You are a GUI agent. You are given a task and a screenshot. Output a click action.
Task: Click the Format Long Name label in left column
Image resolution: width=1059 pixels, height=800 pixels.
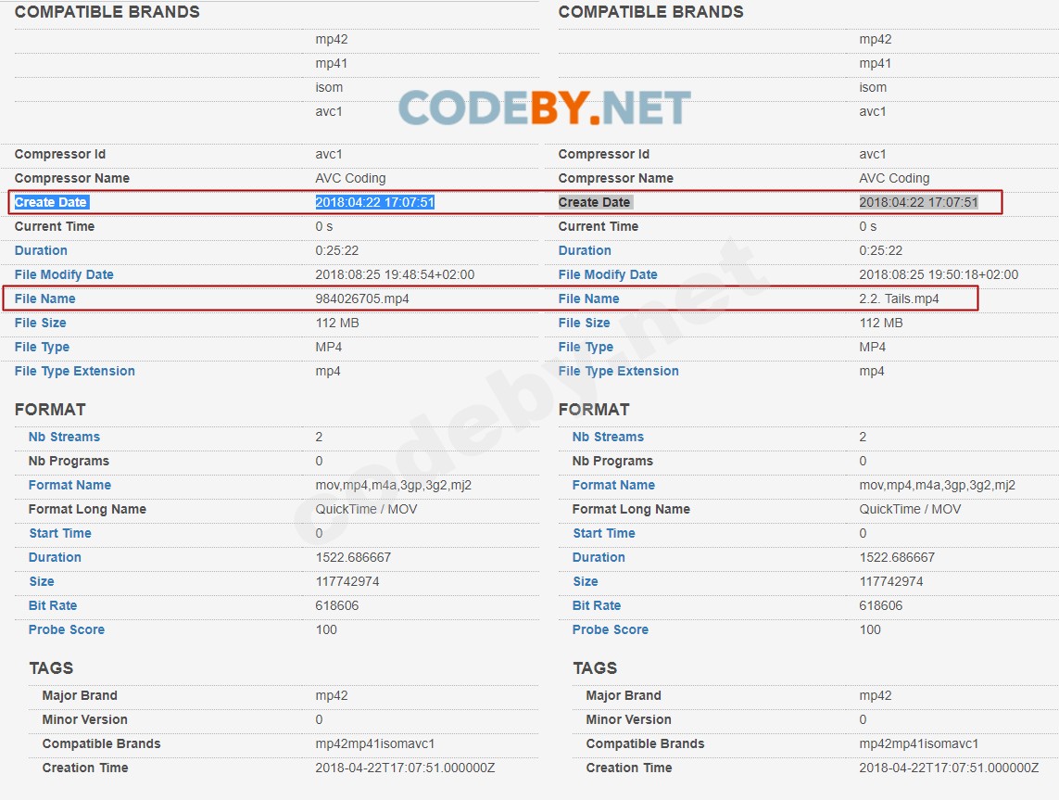pos(87,510)
